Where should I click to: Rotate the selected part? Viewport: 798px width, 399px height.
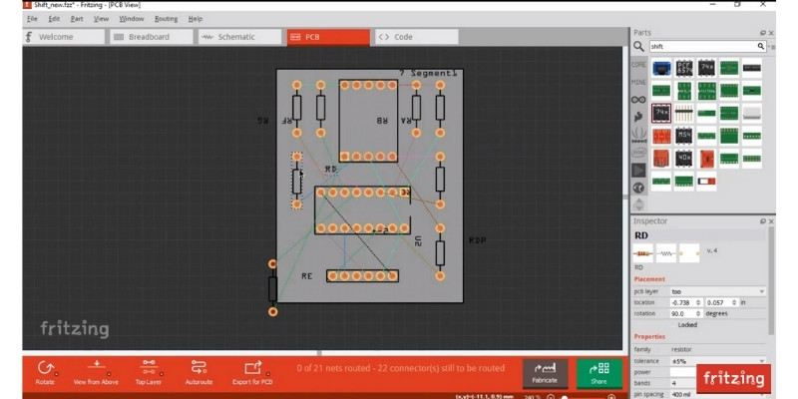point(45,372)
